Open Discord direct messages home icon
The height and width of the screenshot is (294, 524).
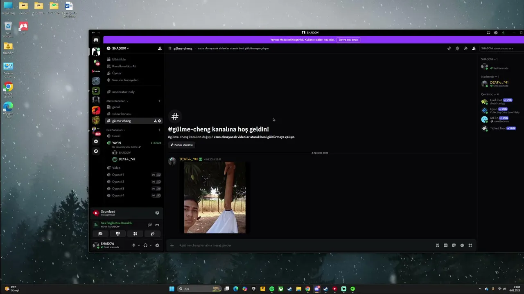(96, 40)
